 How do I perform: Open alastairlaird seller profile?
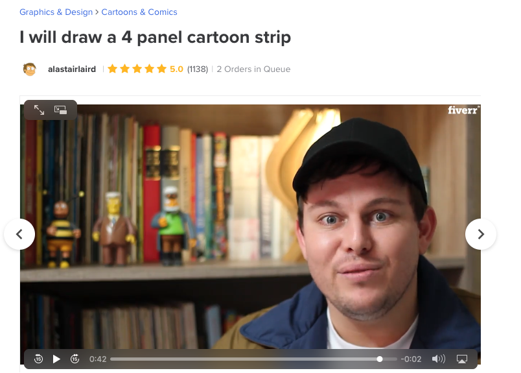[72, 69]
